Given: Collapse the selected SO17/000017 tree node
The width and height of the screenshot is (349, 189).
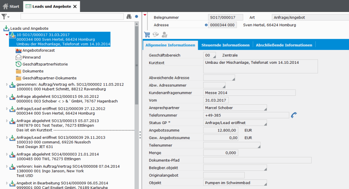Looking at the screenshot, I should tap(7, 35).
